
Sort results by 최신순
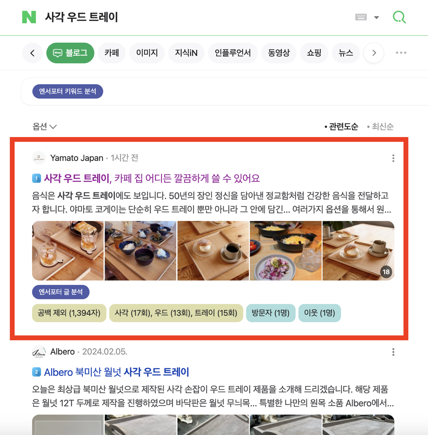(x=380, y=127)
